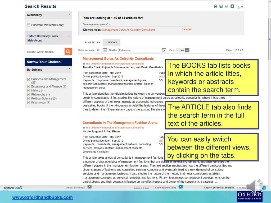The height and width of the screenshot is (203, 271).
Task: Open the Items per page dropdown
Action: pyautogui.click(x=101, y=50)
